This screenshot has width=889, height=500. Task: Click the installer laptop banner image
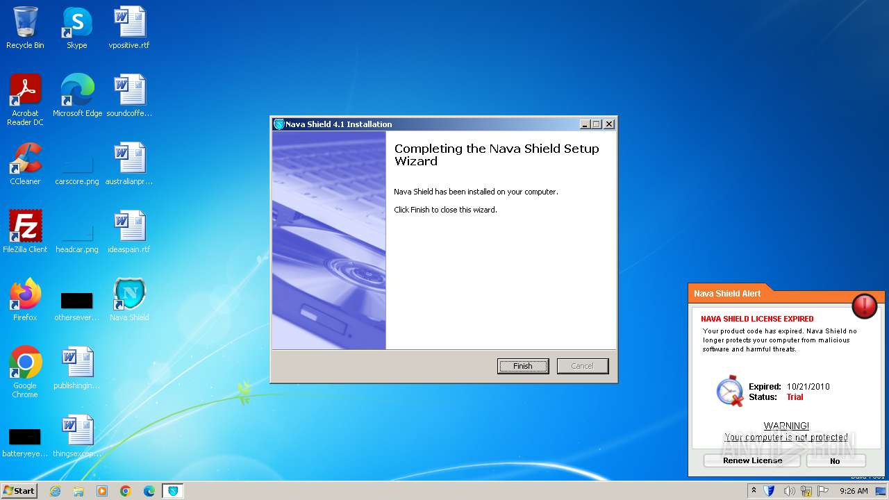click(x=329, y=240)
